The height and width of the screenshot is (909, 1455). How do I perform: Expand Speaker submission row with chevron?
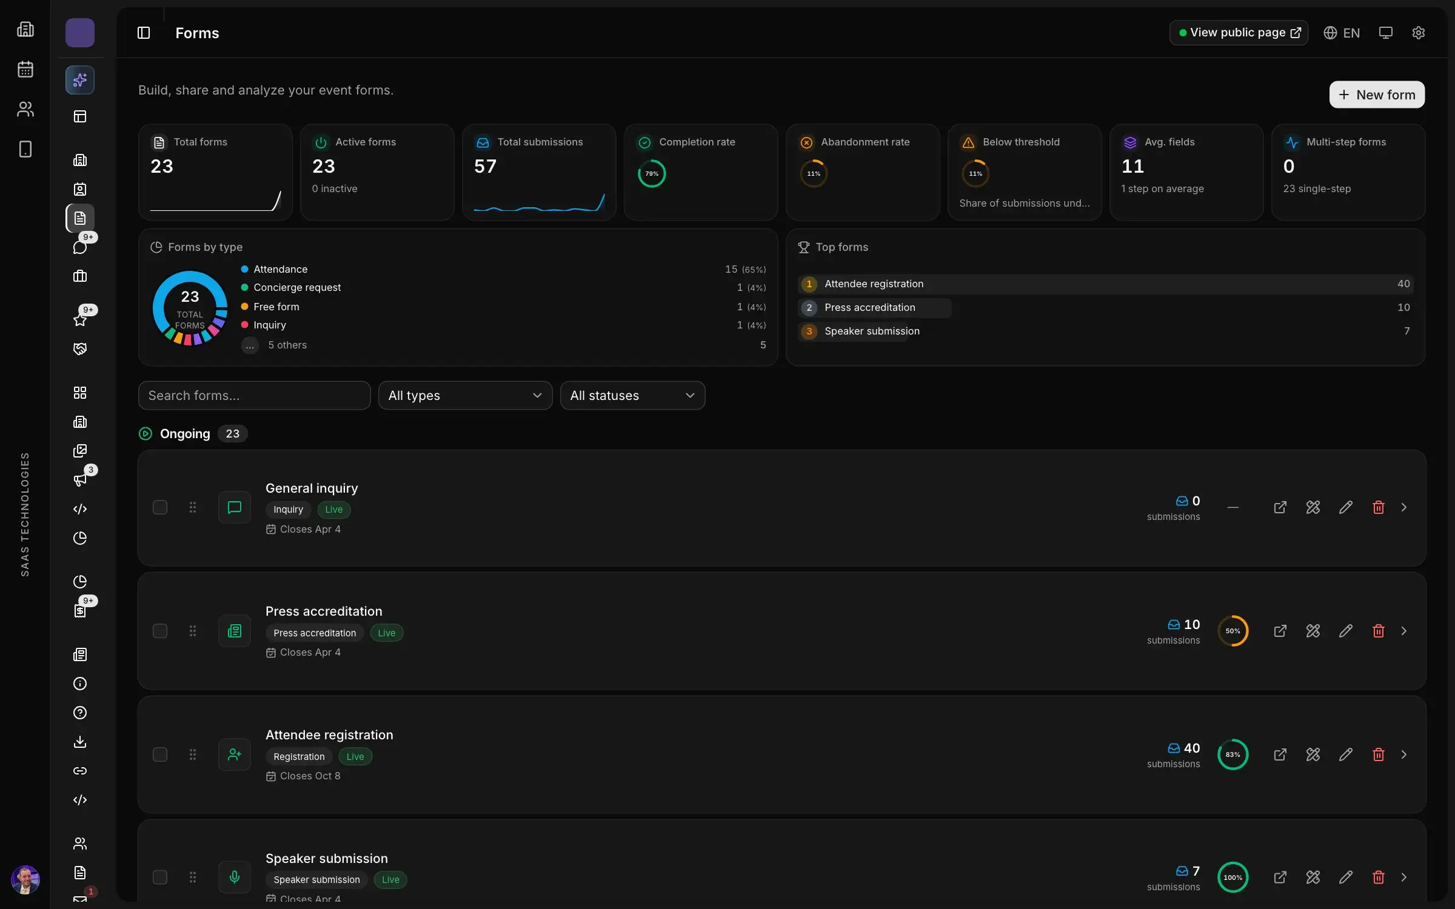coord(1403,877)
